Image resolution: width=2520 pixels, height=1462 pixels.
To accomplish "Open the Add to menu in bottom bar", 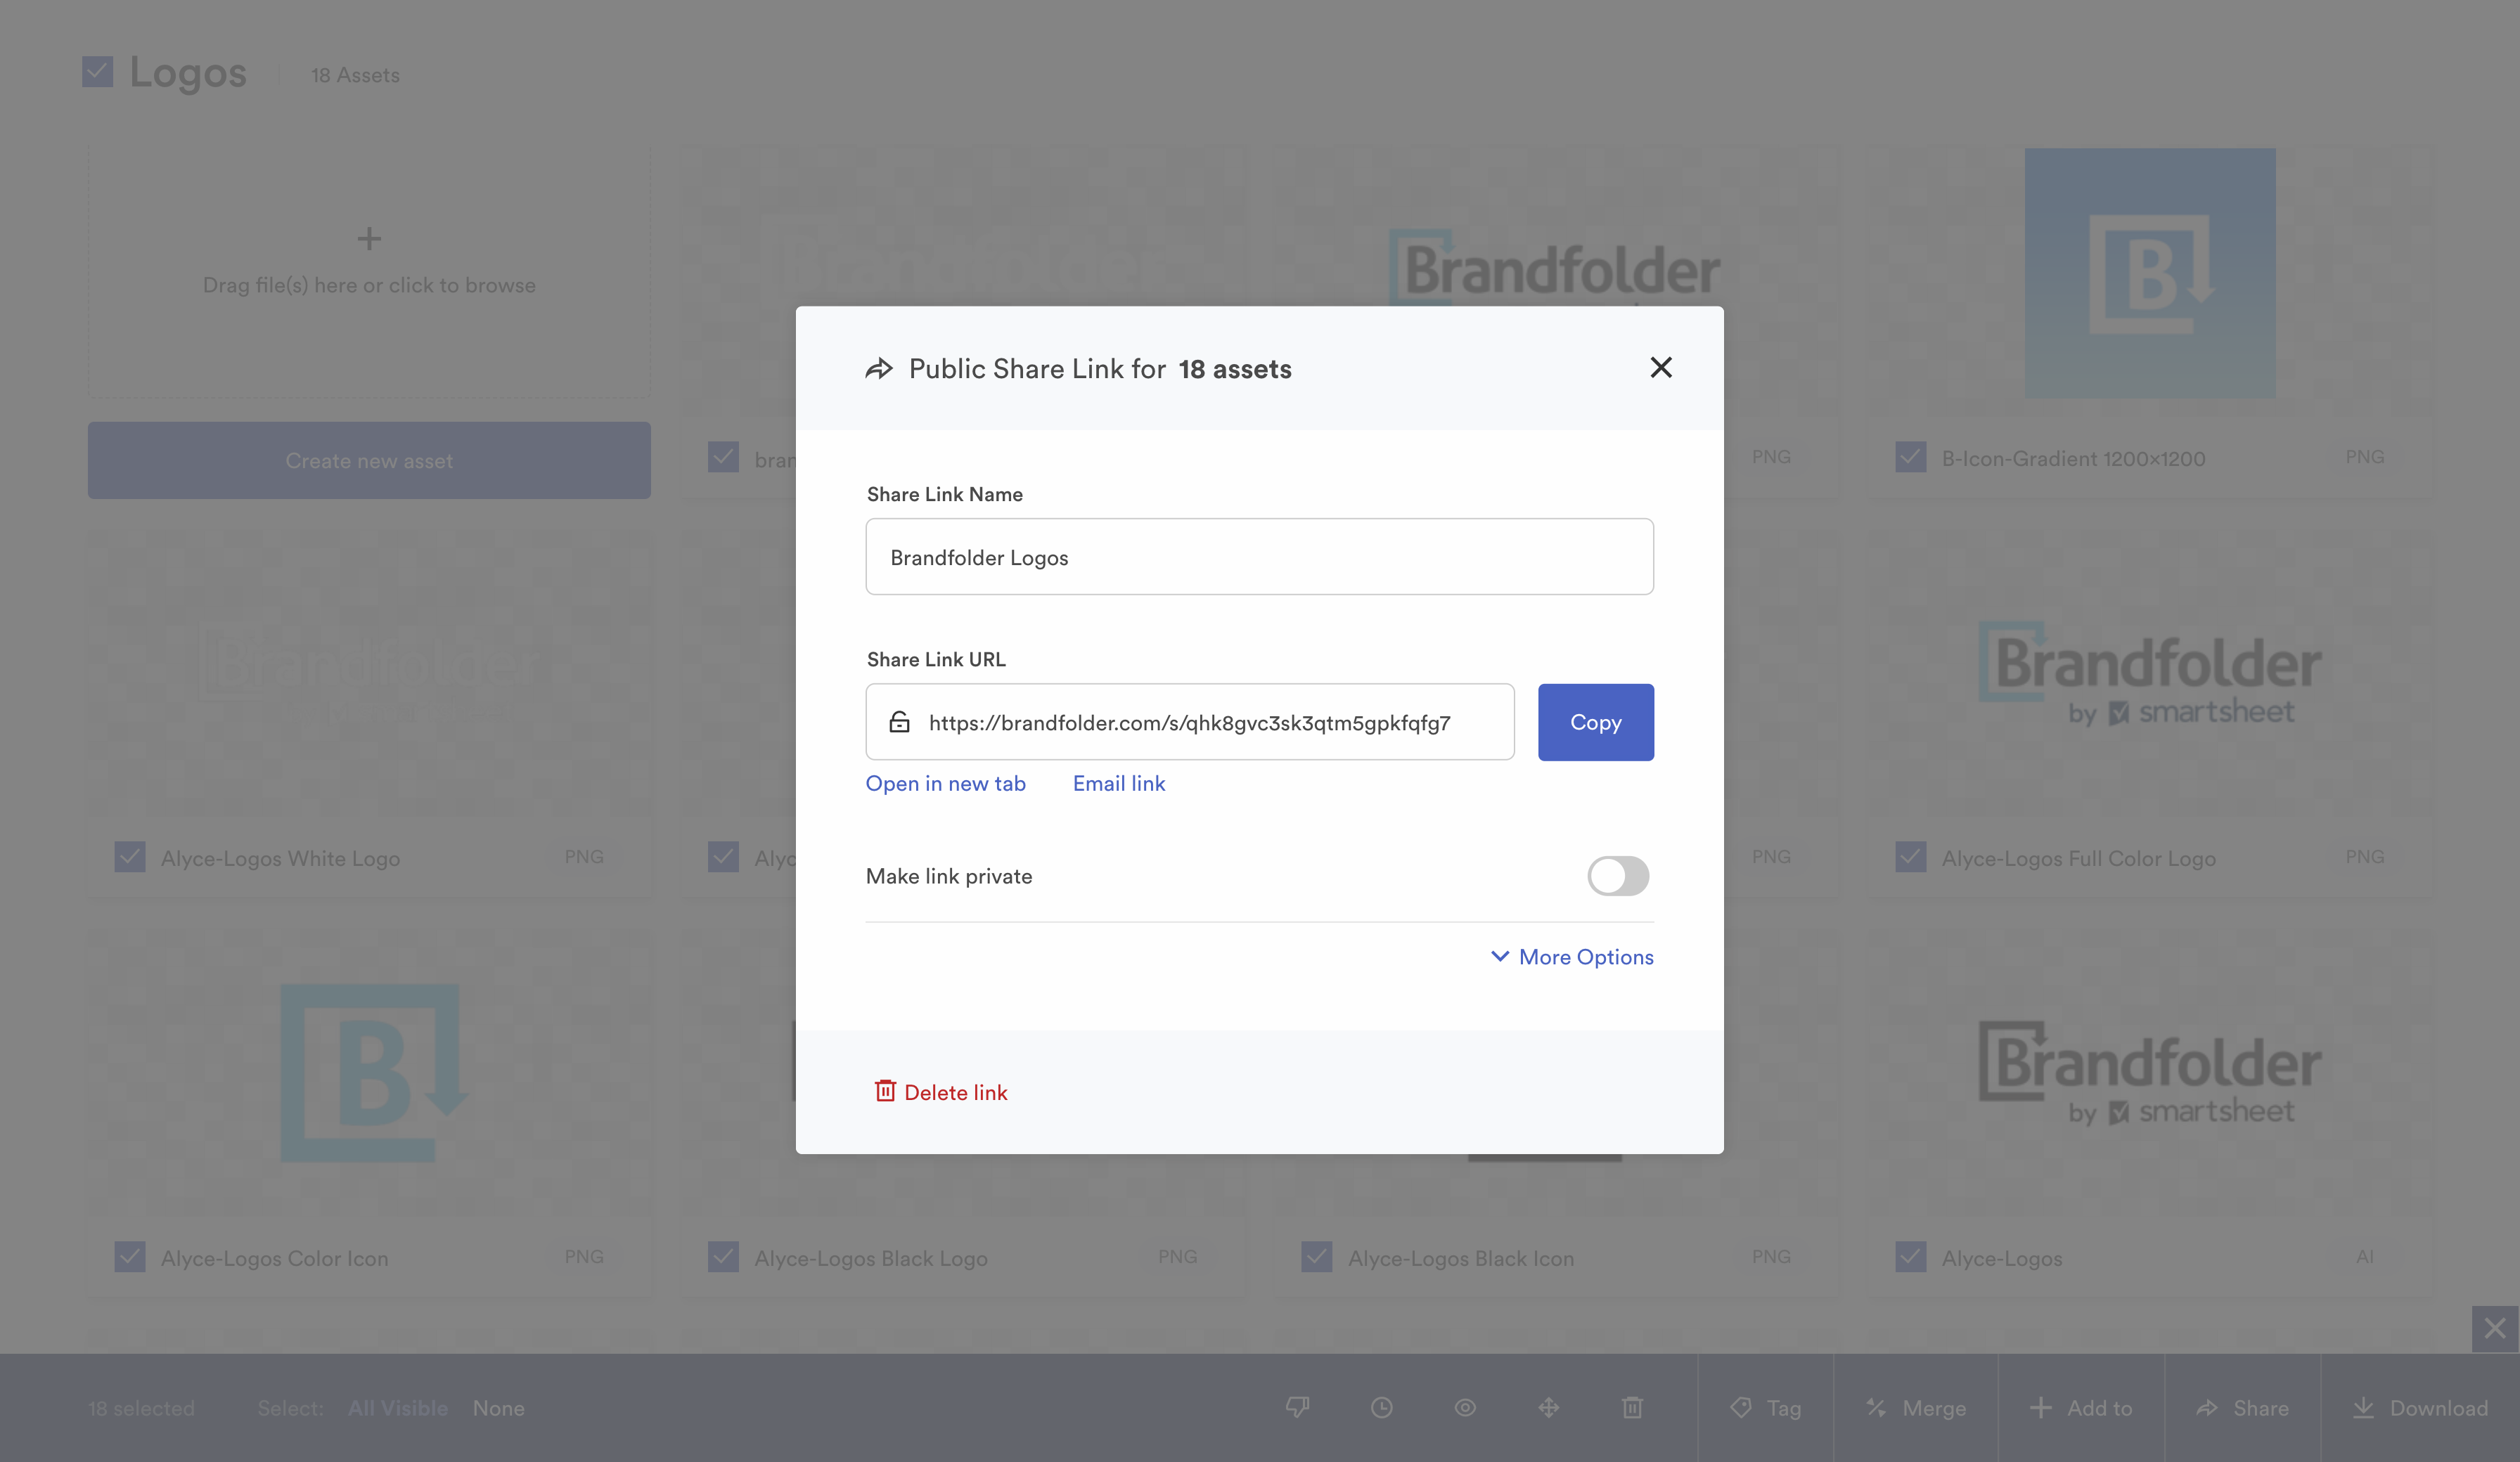I will [x=2081, y=1408].
